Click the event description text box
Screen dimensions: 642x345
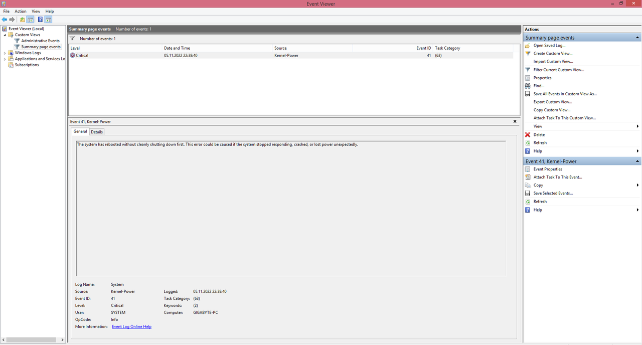coord(291,208)
